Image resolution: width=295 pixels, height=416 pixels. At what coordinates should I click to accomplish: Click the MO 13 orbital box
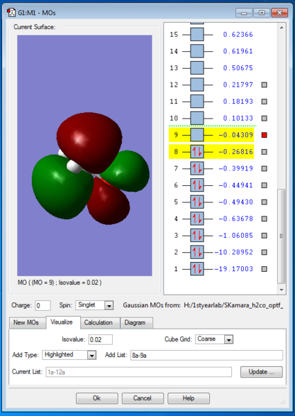pyautogui.click(x=197, y=68)
